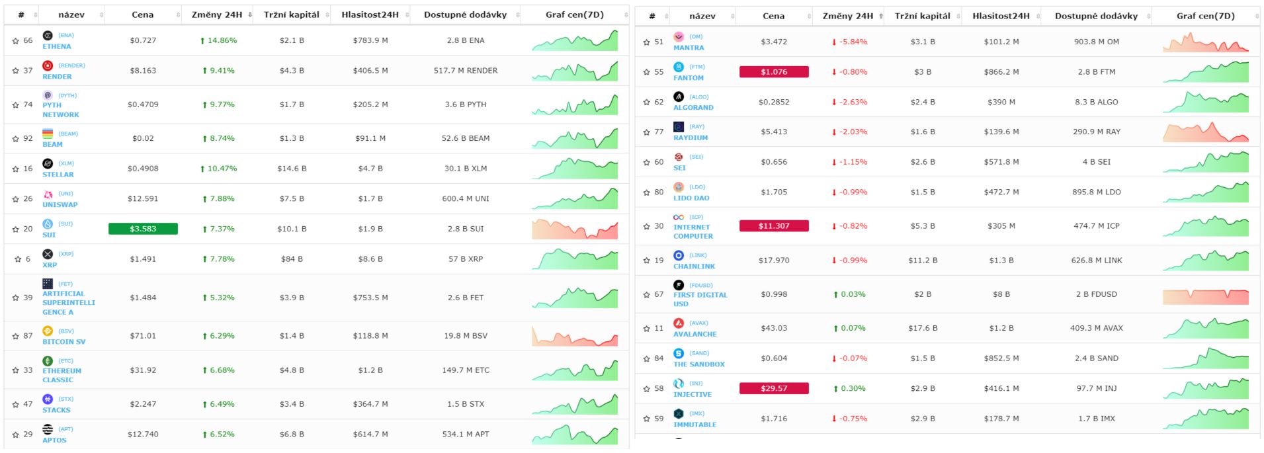The width and height of the screenshot is (1264, 453).
Task: Click the Stellar XLM logo icon
Action: [x=48, y=163]
